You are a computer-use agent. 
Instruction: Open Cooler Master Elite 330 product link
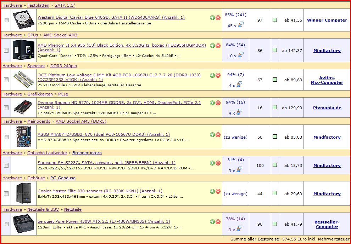coord(100,191)
